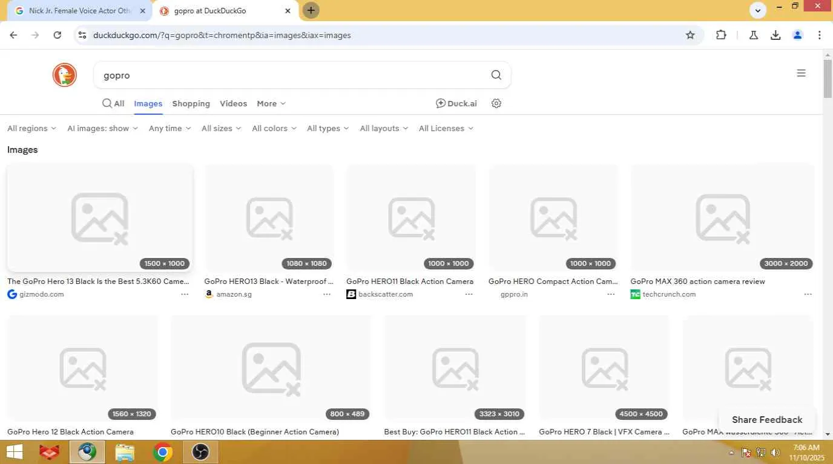The height and width of the screenshot is (464, 833).
Task: Expand the All sizes filter
Action: [x=222, y=128]
